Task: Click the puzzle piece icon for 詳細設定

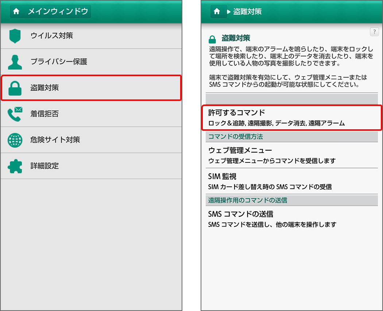Action: click(15, 166)
